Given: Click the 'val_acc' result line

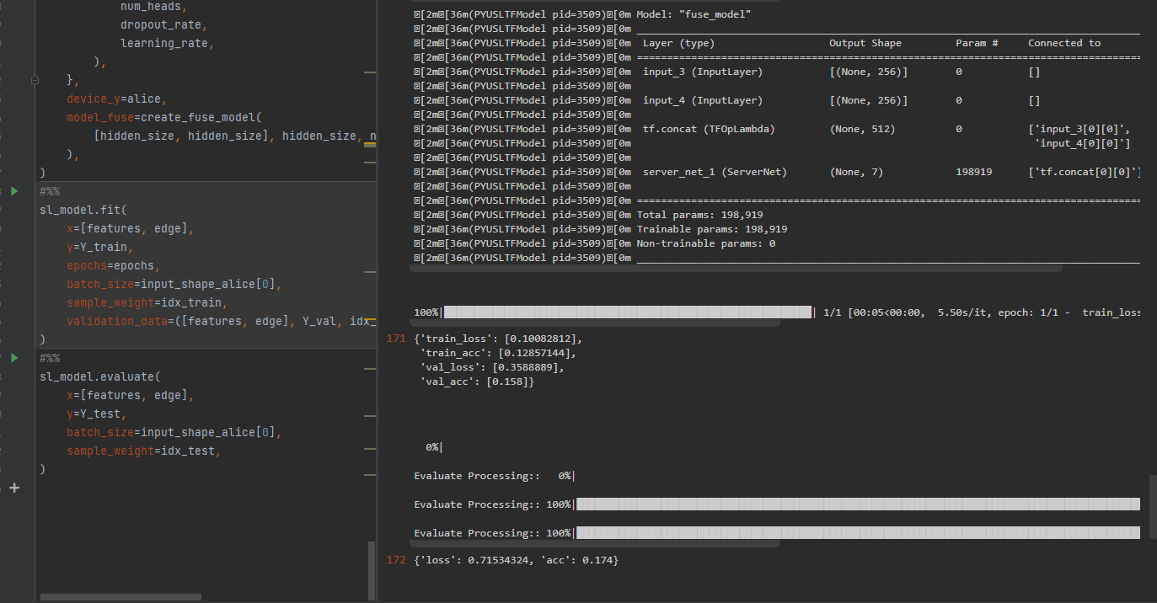Looking at the screenshot, I should coord(477,382).
